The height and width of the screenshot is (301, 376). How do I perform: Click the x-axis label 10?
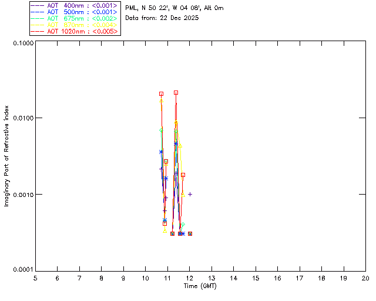pyautogui.click(x=145, y=278)
